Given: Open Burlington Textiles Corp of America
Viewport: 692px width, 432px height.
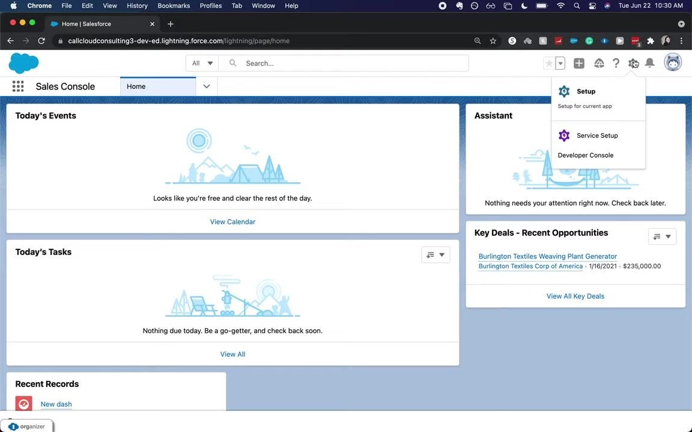Looking at the screenshot, I should (x=530, y=266).
